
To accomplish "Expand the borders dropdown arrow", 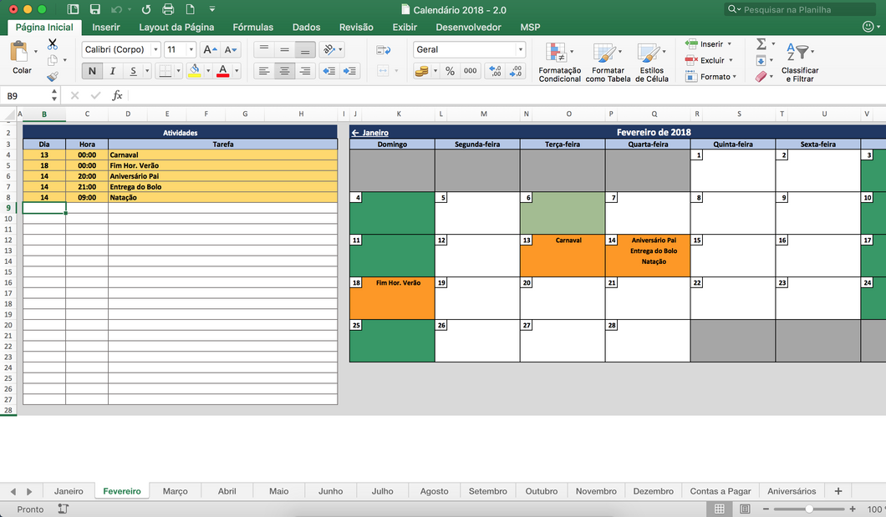I will coord(179,71).
